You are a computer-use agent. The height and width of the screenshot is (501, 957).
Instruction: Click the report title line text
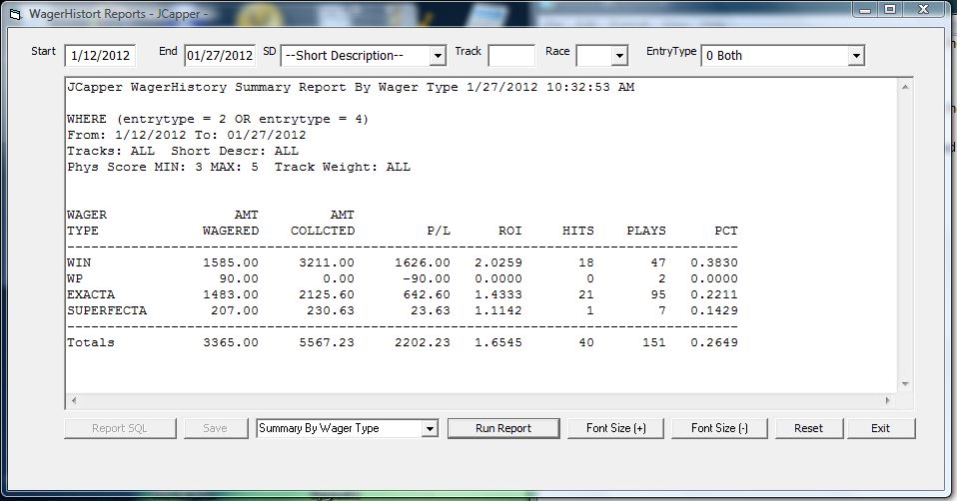[x=351, y=87]
